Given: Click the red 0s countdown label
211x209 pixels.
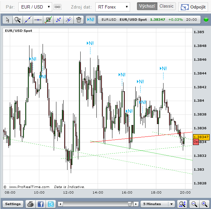Looking at the screenshot, I should click(196, 142).
